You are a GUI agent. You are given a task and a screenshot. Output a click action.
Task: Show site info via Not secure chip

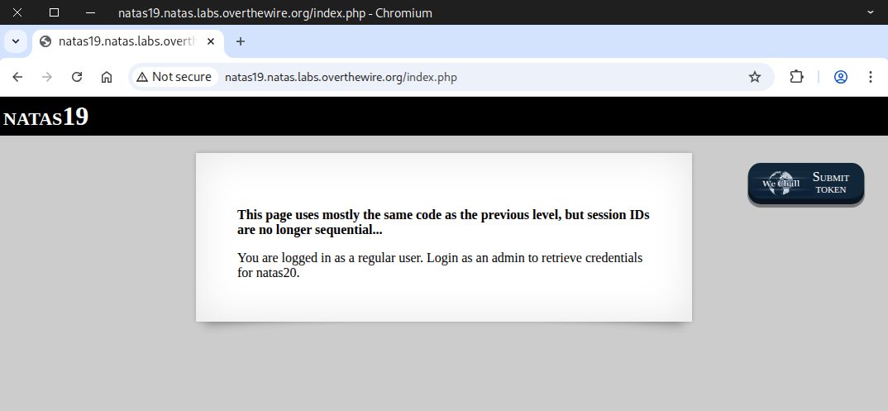click(x=174, y=77)
